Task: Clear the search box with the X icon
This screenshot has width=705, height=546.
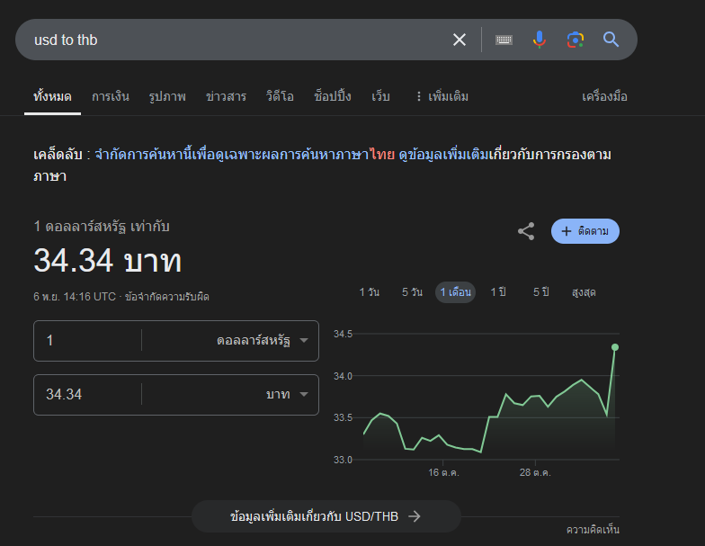Action: 459,40
